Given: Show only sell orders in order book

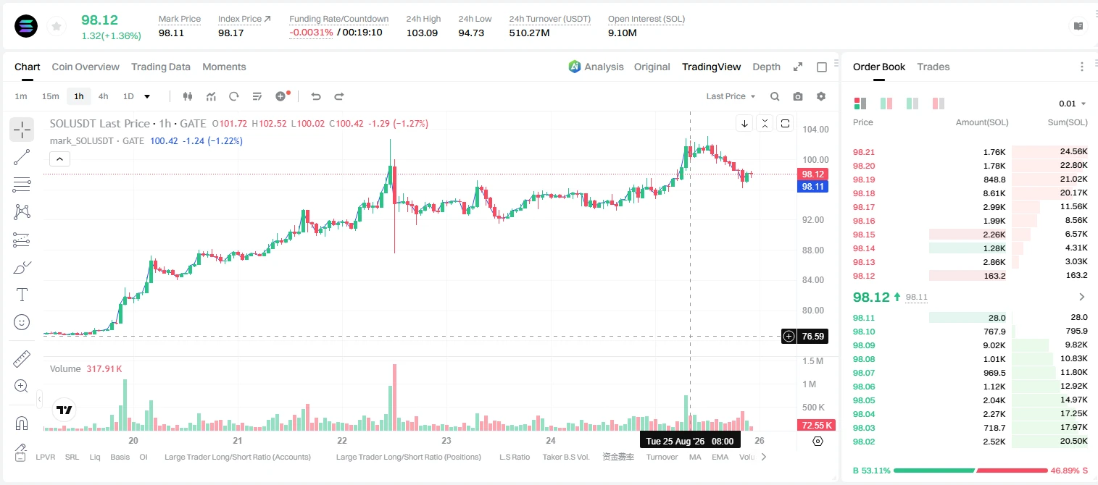Looking at the screenshot, I should click(x=939, y=104).
